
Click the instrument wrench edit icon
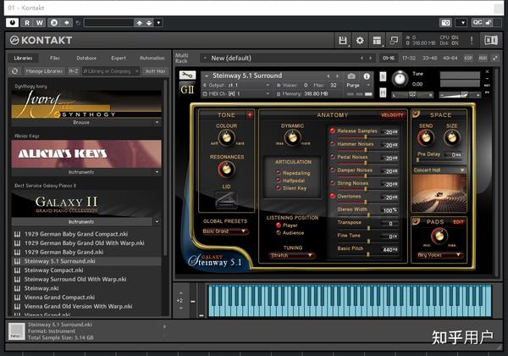pyautogui.click(x=187, y=75)
